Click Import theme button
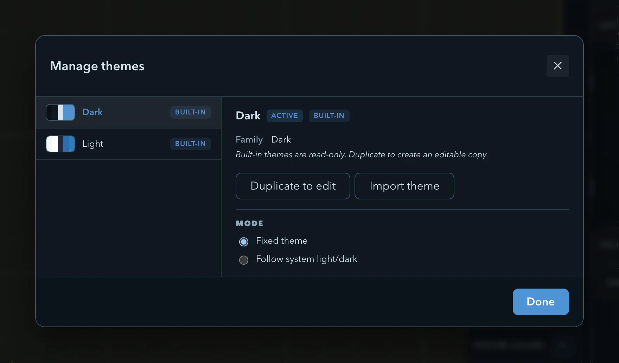 coord(404,186)
